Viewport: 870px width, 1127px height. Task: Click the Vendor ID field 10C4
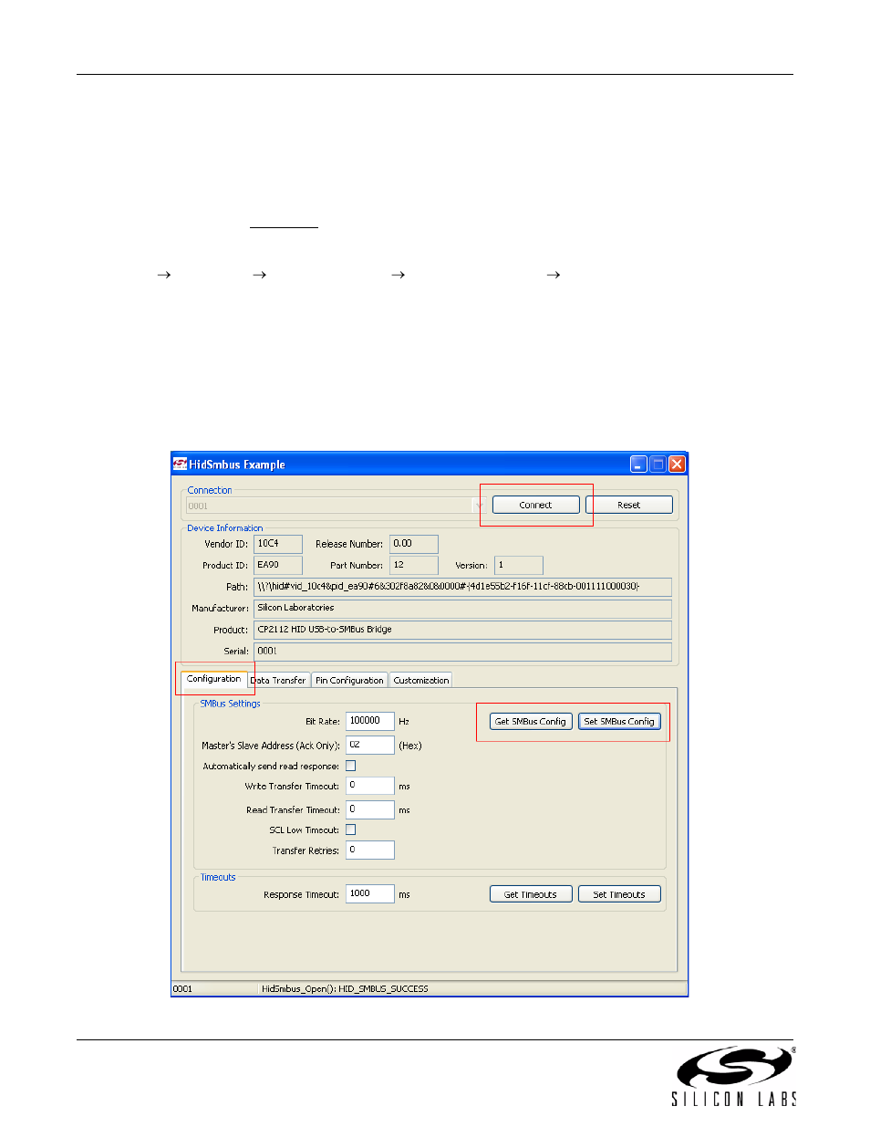(278, 544)
